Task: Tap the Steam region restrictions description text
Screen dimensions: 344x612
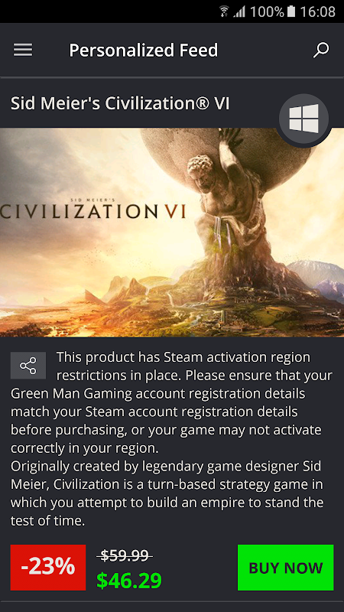Action: pyautogui.click(x=171, y=403)
